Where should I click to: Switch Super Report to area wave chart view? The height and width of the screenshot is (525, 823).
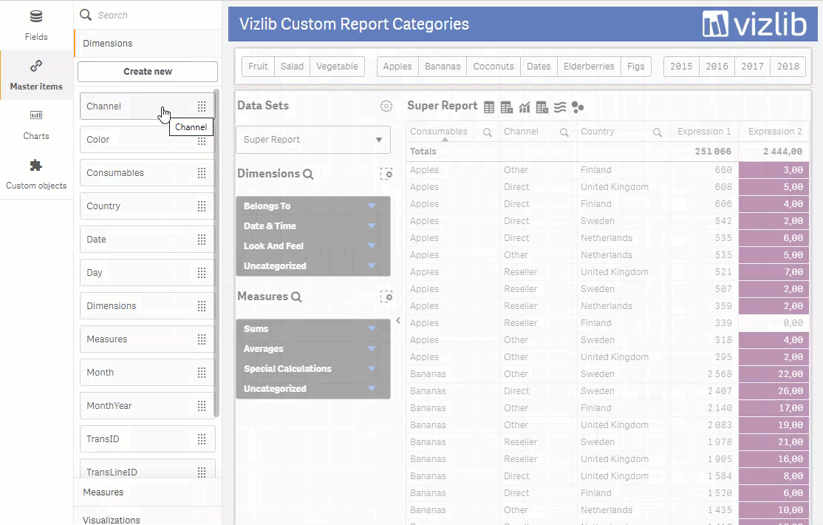pyautogui.click(x=560, y=107)
